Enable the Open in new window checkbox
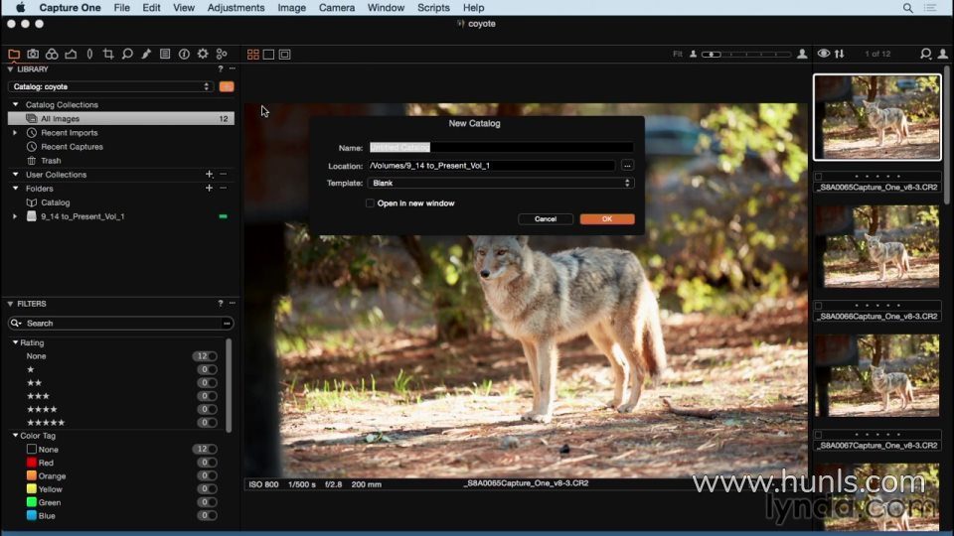This screenshot has height=536, width=954. tap(370, 202)
